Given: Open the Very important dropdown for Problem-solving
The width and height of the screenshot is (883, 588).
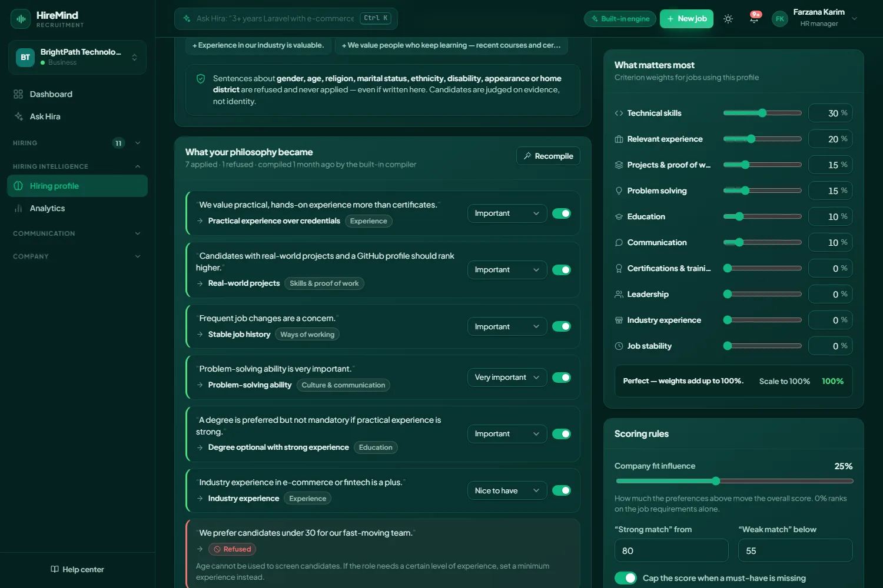Looking at the screenshot, I should [507, 377].
